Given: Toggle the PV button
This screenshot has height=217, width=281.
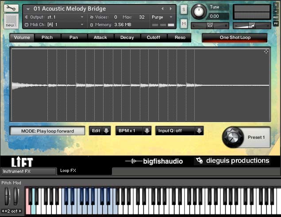Looking at the screenshot, I should [x=276, y=23].
